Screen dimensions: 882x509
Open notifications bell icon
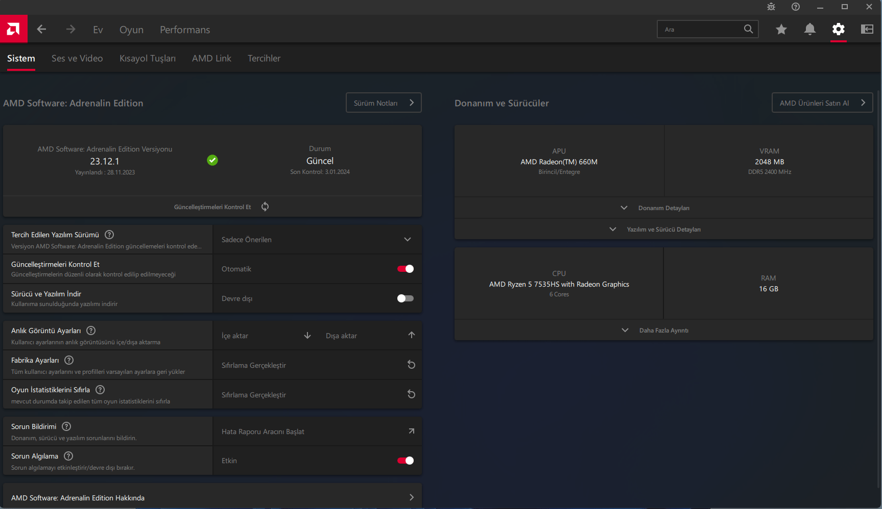[809, 29]
